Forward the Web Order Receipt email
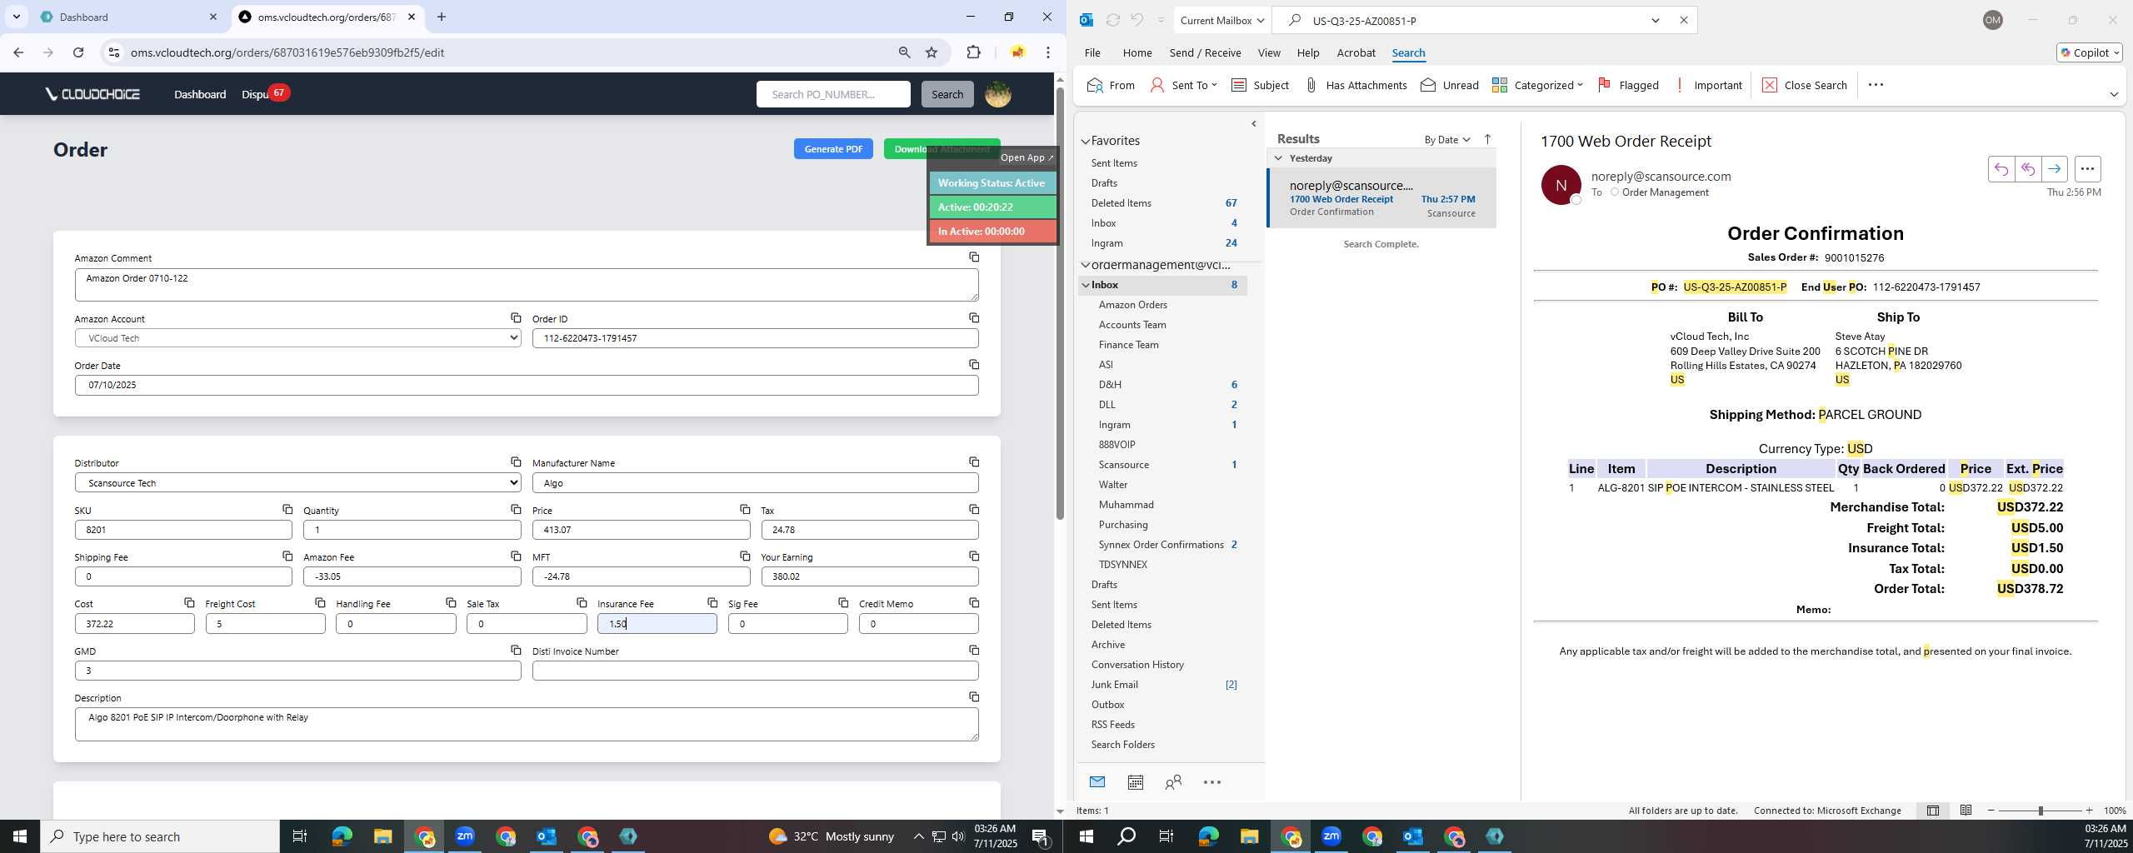 pyautogui.click(x=2054, y=169)
